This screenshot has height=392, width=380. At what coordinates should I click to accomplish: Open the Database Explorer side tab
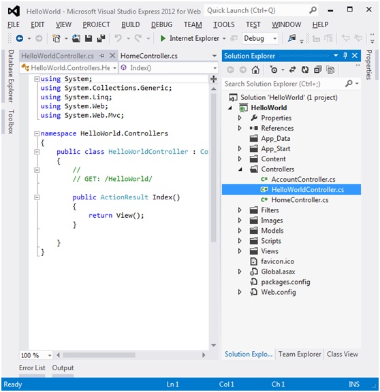(x=10, y=76)
